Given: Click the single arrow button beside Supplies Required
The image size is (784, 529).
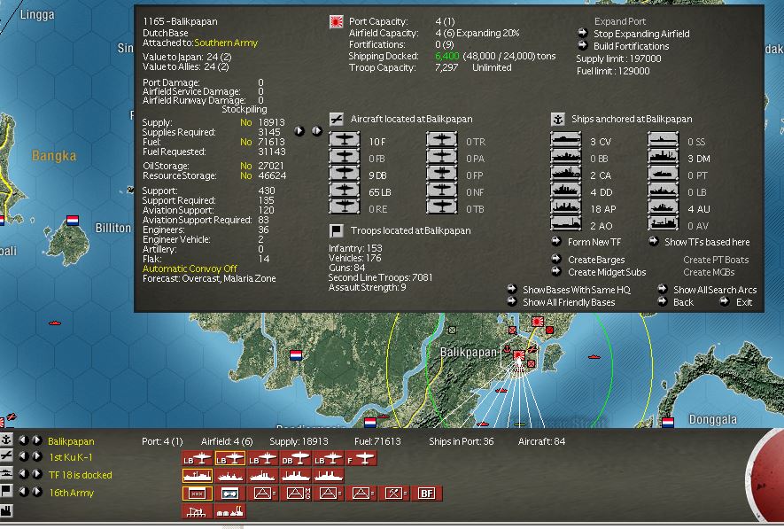Looking at the screenshot, I should coord(299,131).
